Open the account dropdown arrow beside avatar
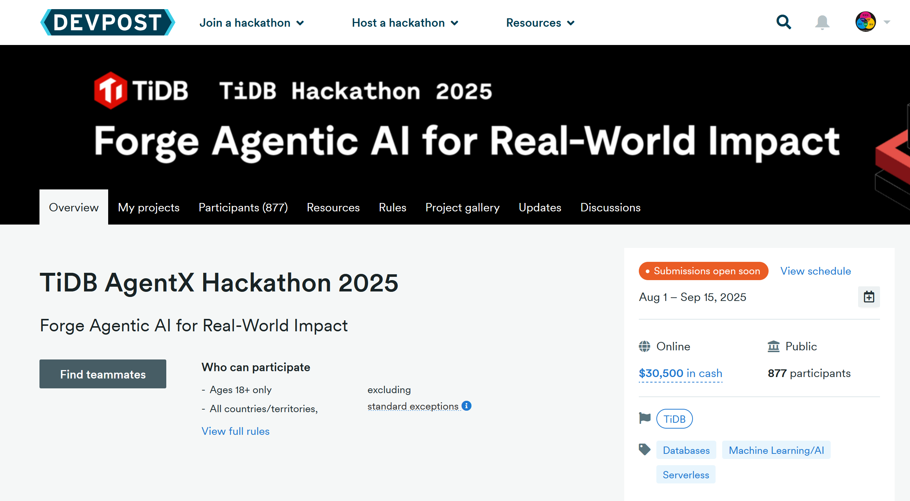Image resolution: width=910 pixels, height=501 pixels. [x=887, y=22]
